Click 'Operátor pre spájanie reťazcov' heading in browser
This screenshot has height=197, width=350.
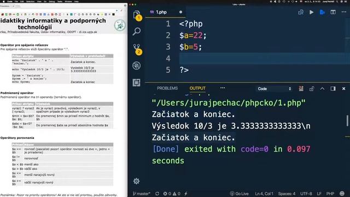pyautogui.click(x=24, y=45)
